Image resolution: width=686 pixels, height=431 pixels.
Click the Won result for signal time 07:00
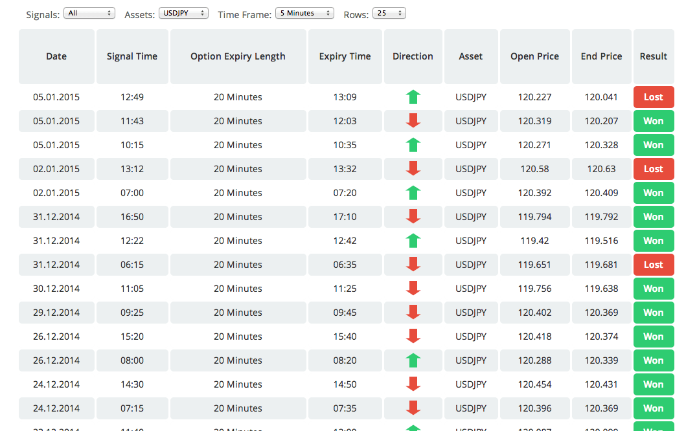[654, 193]
